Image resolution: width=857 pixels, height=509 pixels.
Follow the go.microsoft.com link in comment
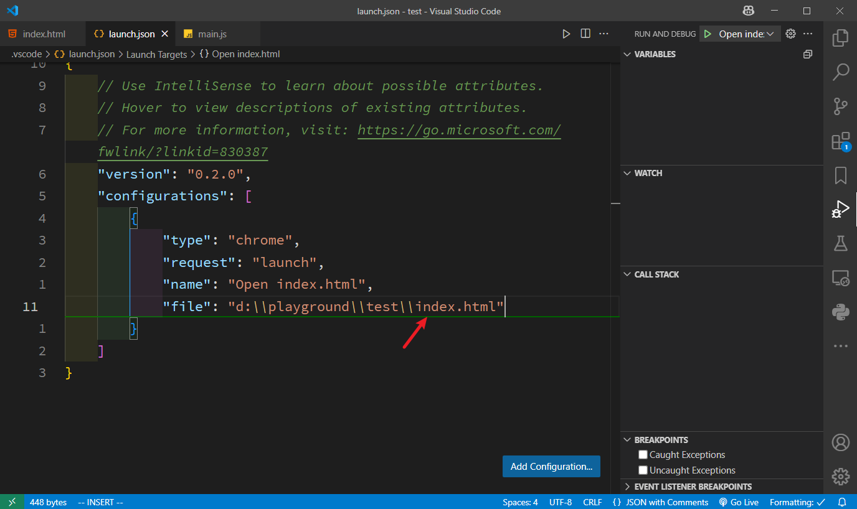click(x=460, y=130)
